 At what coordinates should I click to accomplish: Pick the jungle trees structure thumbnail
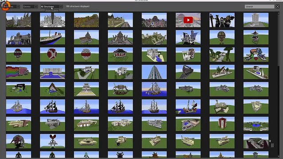click(222, 55)
